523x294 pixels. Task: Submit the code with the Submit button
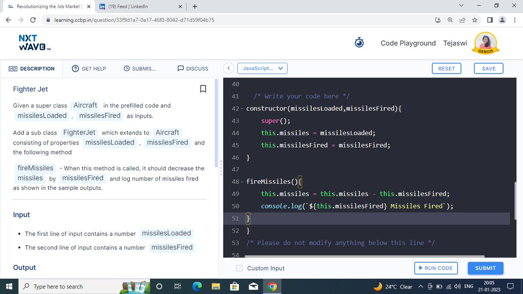pyautogui.click(x=486, y=268)
